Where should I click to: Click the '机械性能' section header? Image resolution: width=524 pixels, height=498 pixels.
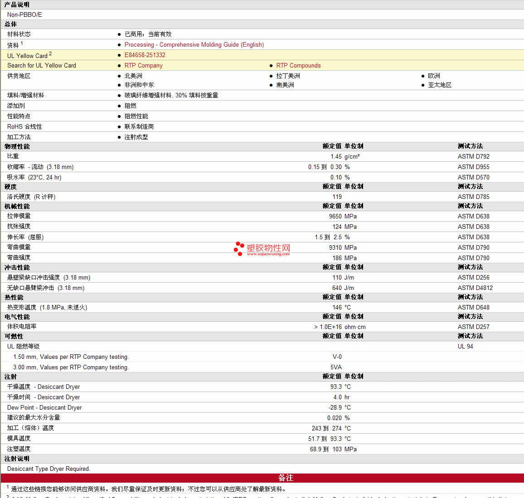pyautogui.click(x=17, y=206)
